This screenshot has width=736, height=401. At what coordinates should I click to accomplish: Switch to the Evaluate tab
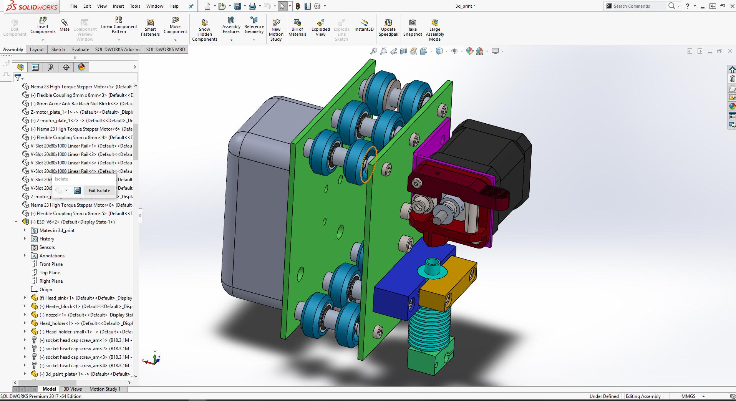81,50
